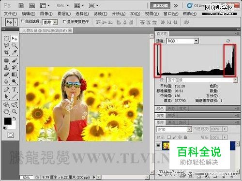Open the layer fill slider arrow
The height and width of the screenshot is (181, 242).
pos(225,137)
